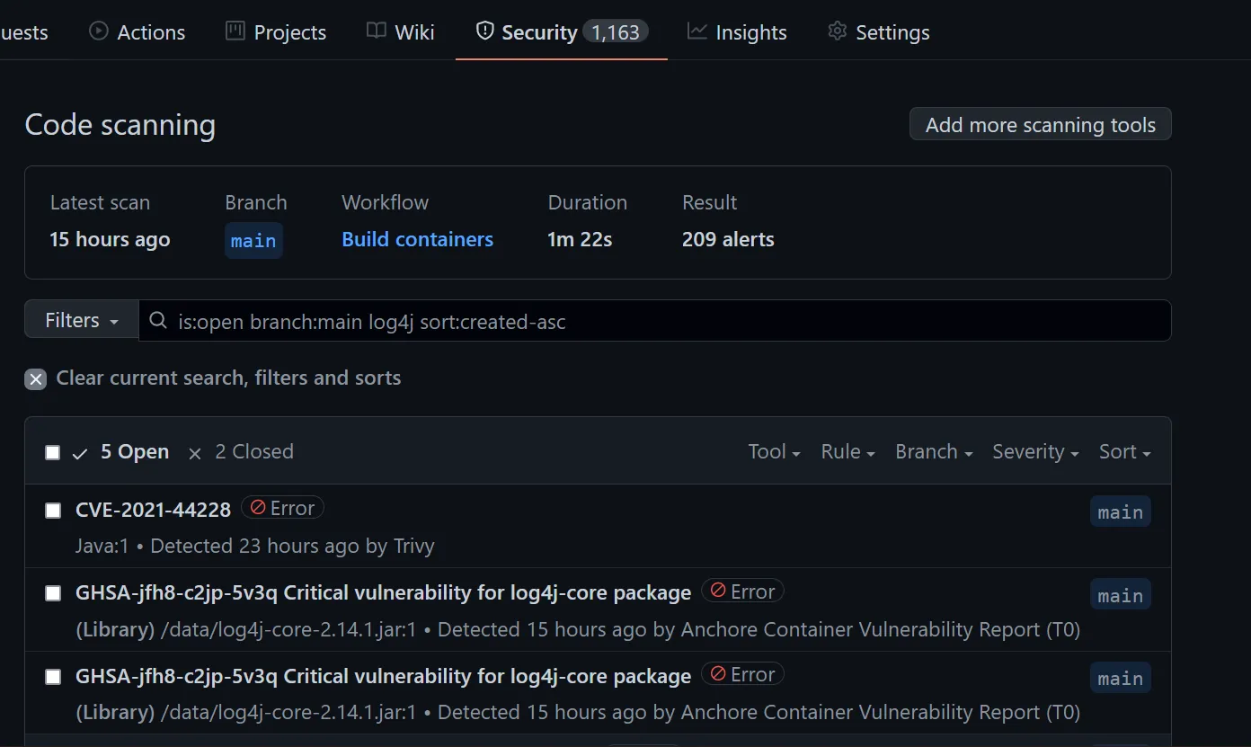Click the main branch tag on CVE-2021-44228 row
Screen dimensions: 1251x747
1121,511
